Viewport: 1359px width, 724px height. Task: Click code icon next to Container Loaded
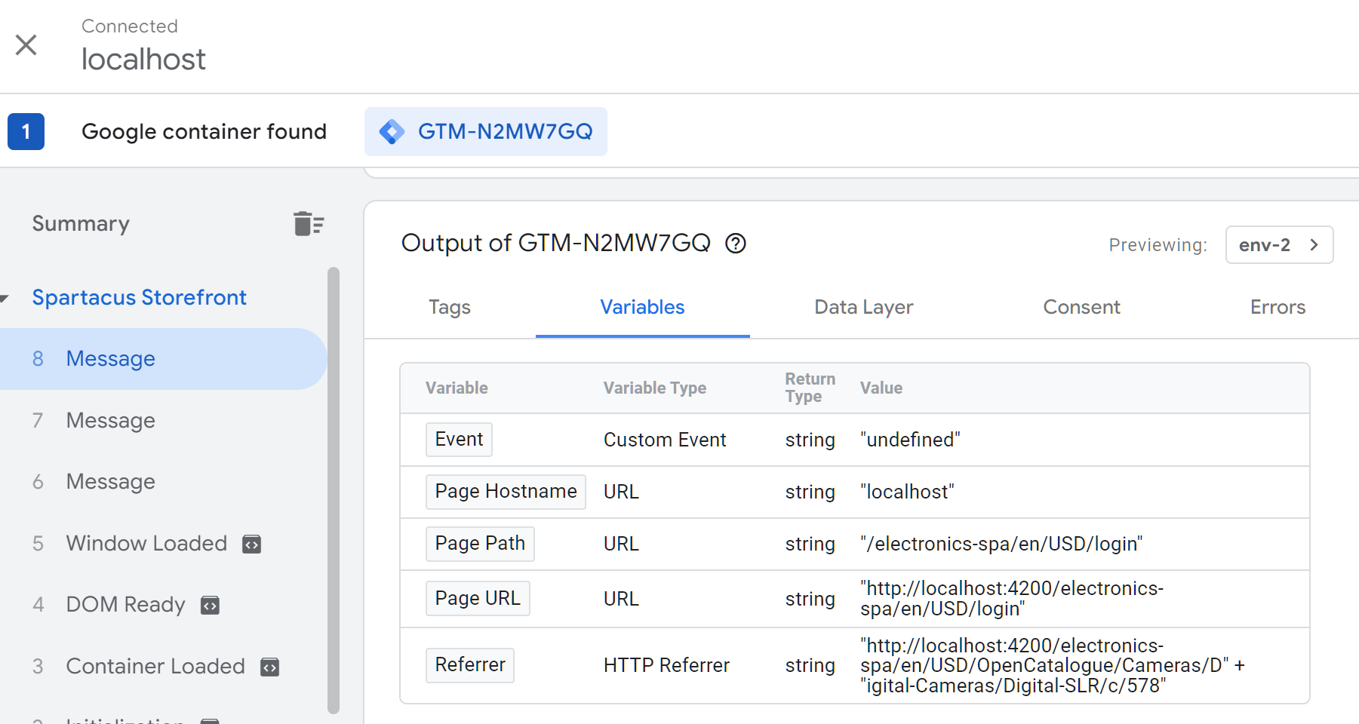point(269,667)
